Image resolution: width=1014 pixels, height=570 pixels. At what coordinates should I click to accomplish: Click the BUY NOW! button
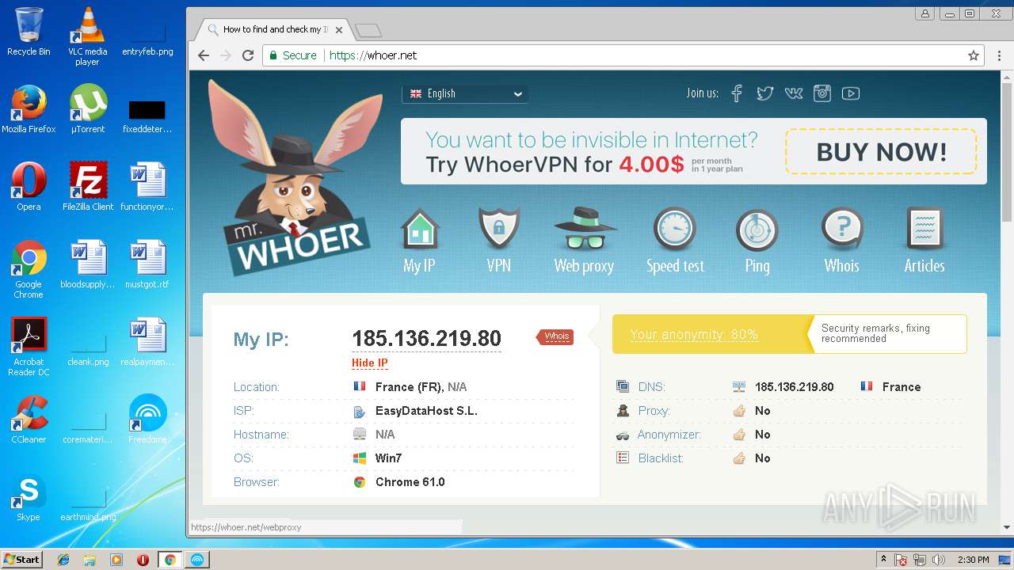(881, 151)
